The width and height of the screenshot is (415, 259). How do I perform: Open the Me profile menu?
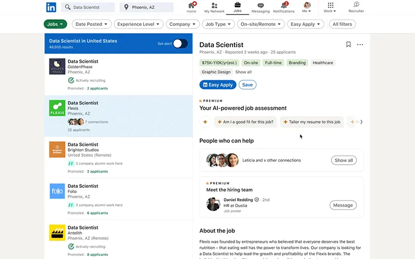(307, 7)
